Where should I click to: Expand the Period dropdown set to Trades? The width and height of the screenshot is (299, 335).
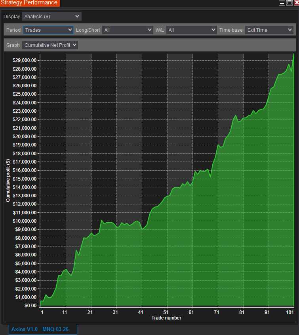48,30
